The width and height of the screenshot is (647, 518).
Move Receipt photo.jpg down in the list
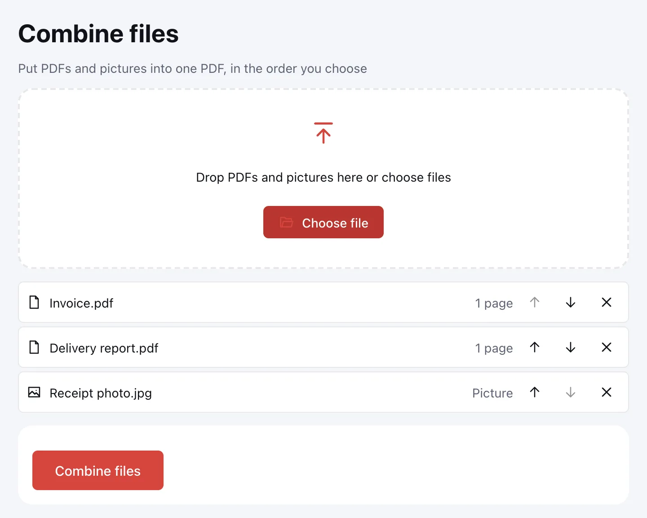point(571,392)
